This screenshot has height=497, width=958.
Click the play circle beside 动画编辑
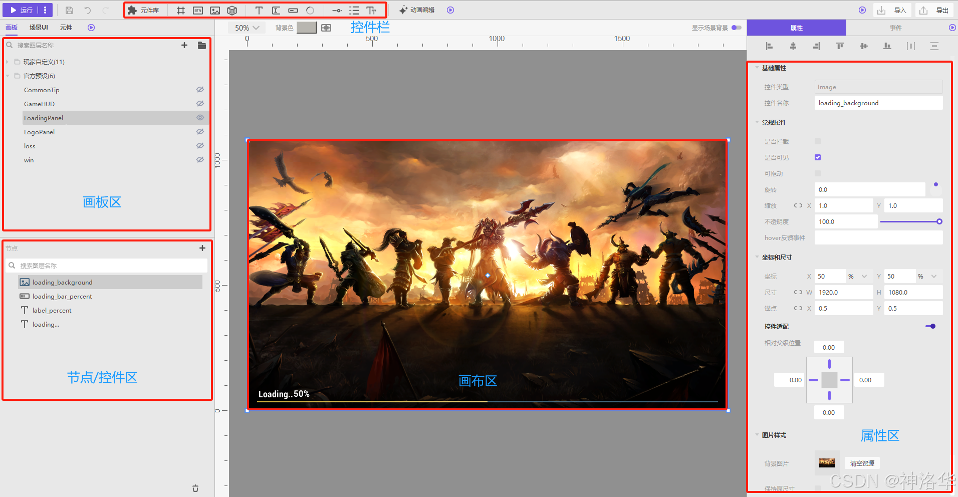coord(450,10)
